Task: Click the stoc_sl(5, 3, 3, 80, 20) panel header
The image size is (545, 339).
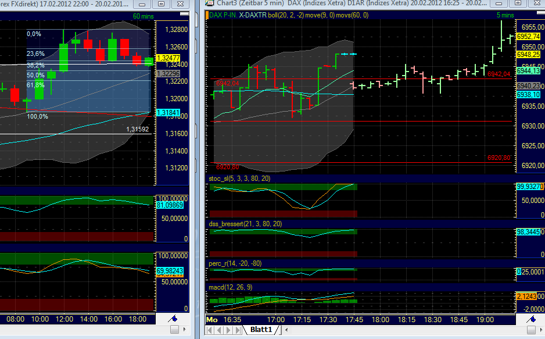Action: (241, 178)
